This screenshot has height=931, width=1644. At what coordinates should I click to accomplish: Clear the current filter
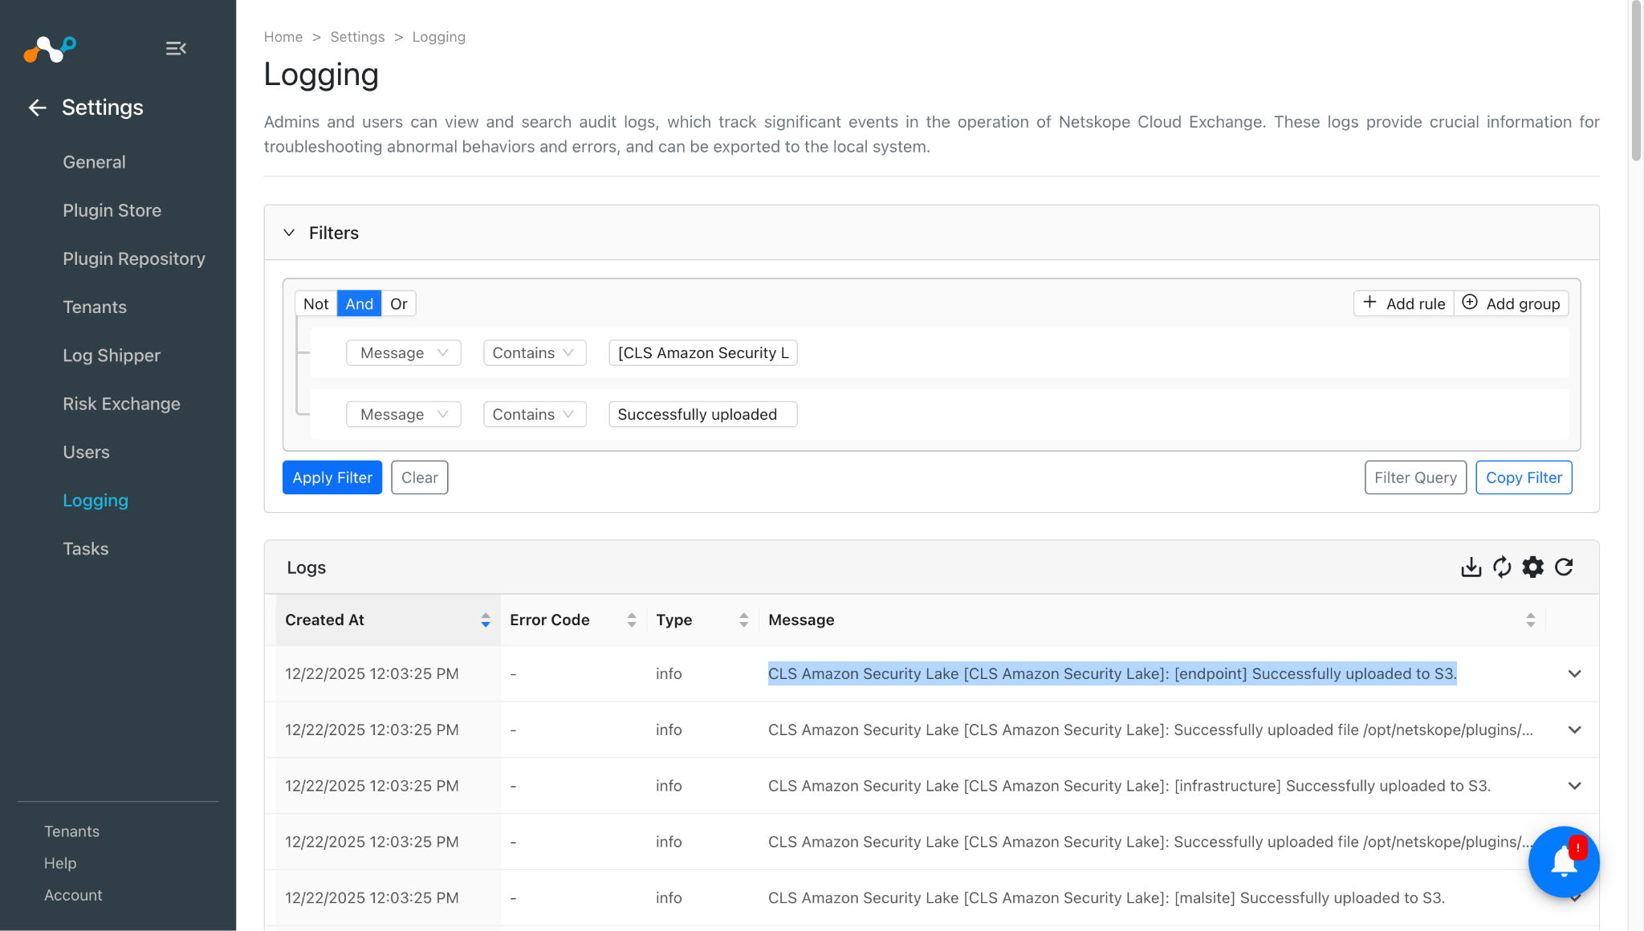tap(419, 478)
